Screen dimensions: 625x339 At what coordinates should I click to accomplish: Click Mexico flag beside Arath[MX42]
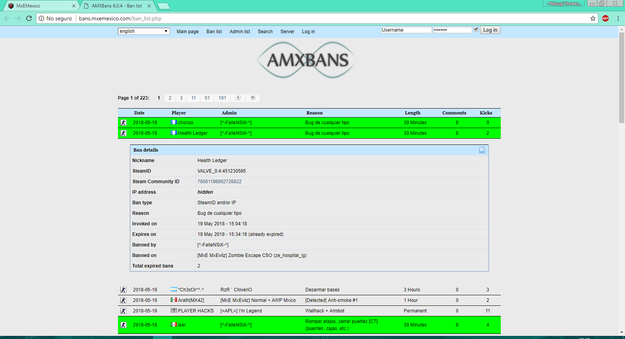174,300
